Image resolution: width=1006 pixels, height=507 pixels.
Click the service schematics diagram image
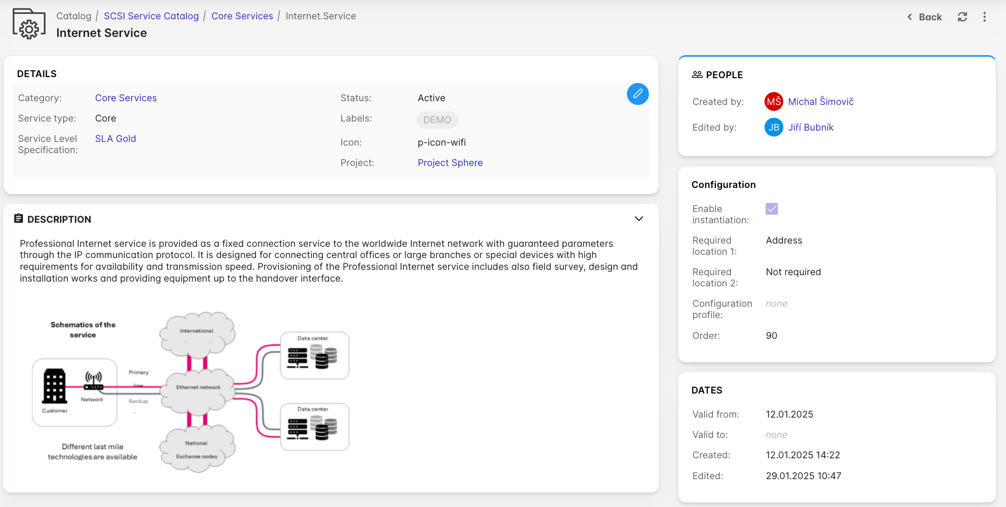[191, 391]
